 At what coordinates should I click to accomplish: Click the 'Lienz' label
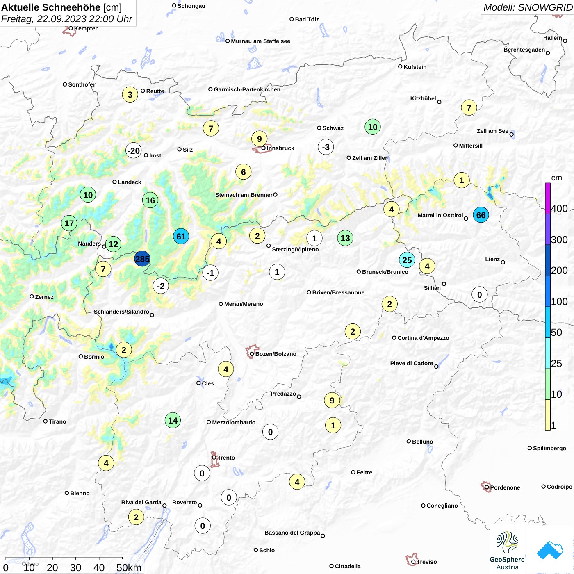click(492, 260)
